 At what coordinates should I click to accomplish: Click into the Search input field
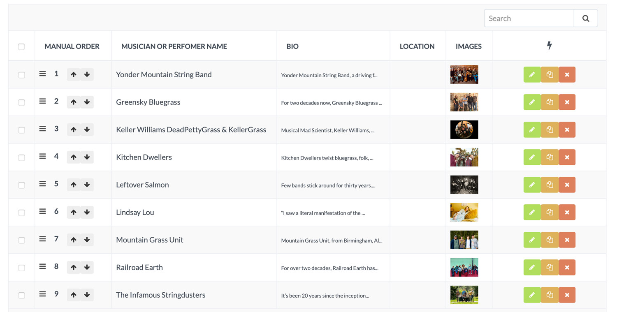pos(529,18)
